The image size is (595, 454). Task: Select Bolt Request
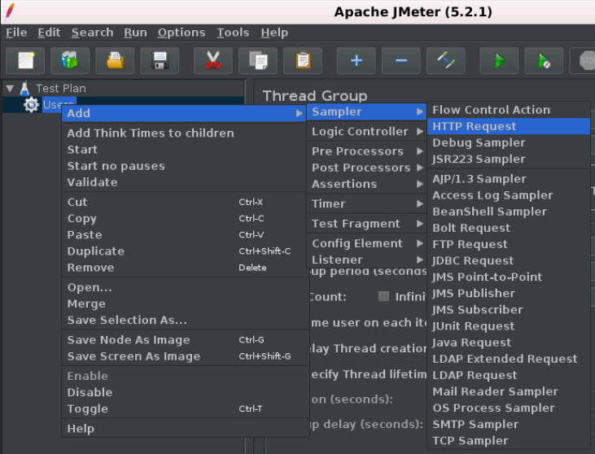tap(509, 228)
